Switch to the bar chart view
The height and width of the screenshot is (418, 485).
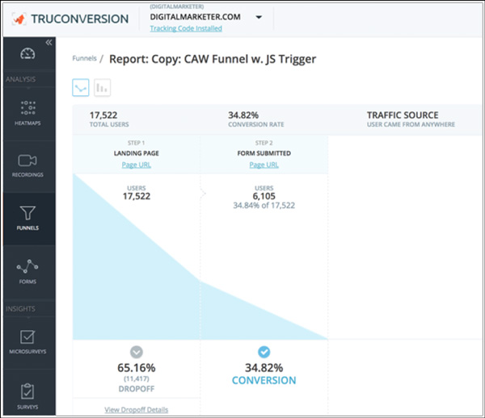(x=102, y=88)
